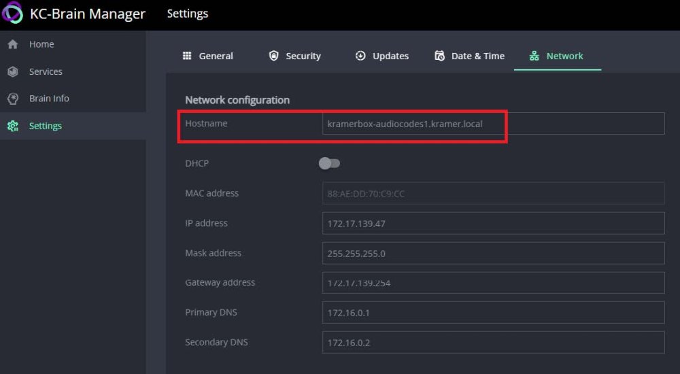Viewport: 680px width, 374px height.
Task: Enable the DHCP toggle switch
Action: pos(329,163)
